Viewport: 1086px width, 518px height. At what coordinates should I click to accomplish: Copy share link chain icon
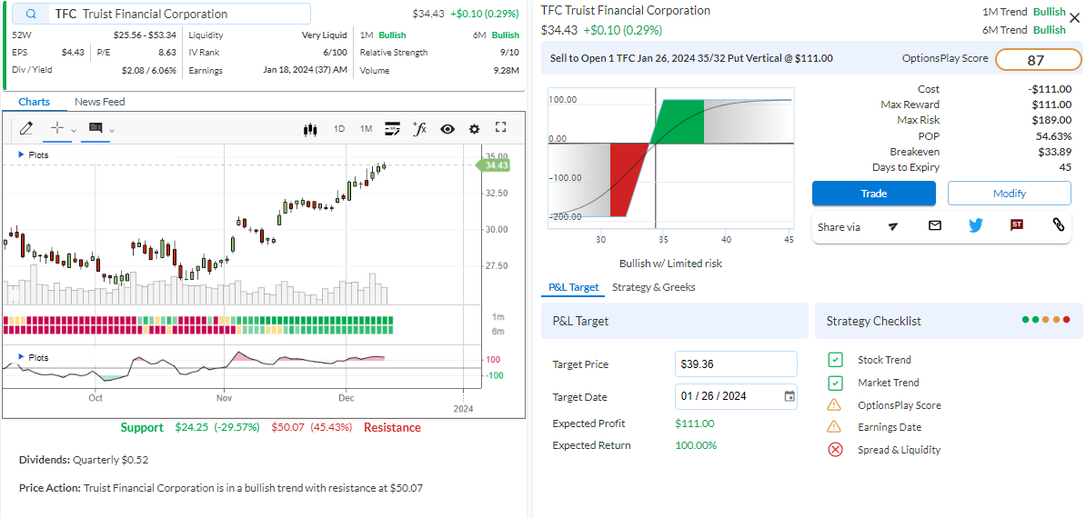pyautogui.click(x=1059, y=224)
